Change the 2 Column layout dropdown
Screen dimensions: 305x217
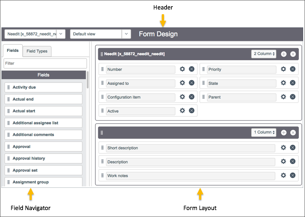click(264, 54)
